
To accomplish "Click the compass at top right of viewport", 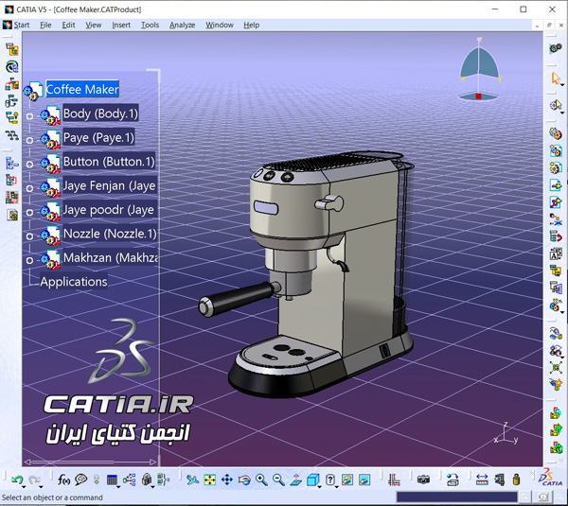I will 479,69.
